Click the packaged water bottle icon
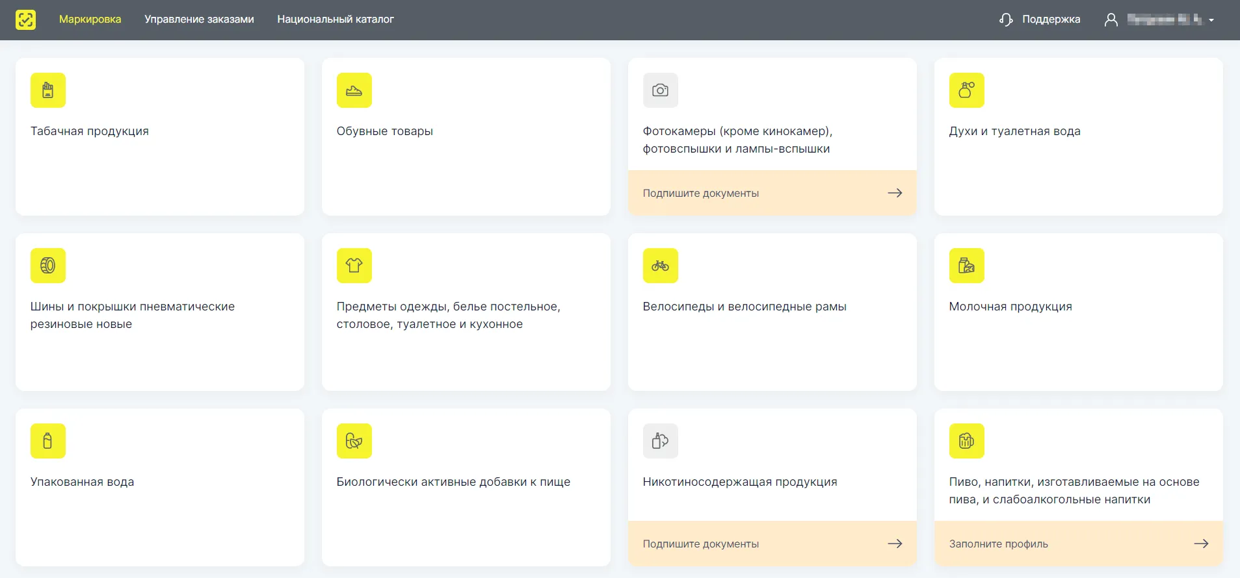1240x578 pixels. pos(48,441)
